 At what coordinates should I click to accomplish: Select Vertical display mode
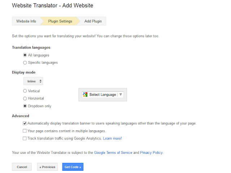[25, 91]
